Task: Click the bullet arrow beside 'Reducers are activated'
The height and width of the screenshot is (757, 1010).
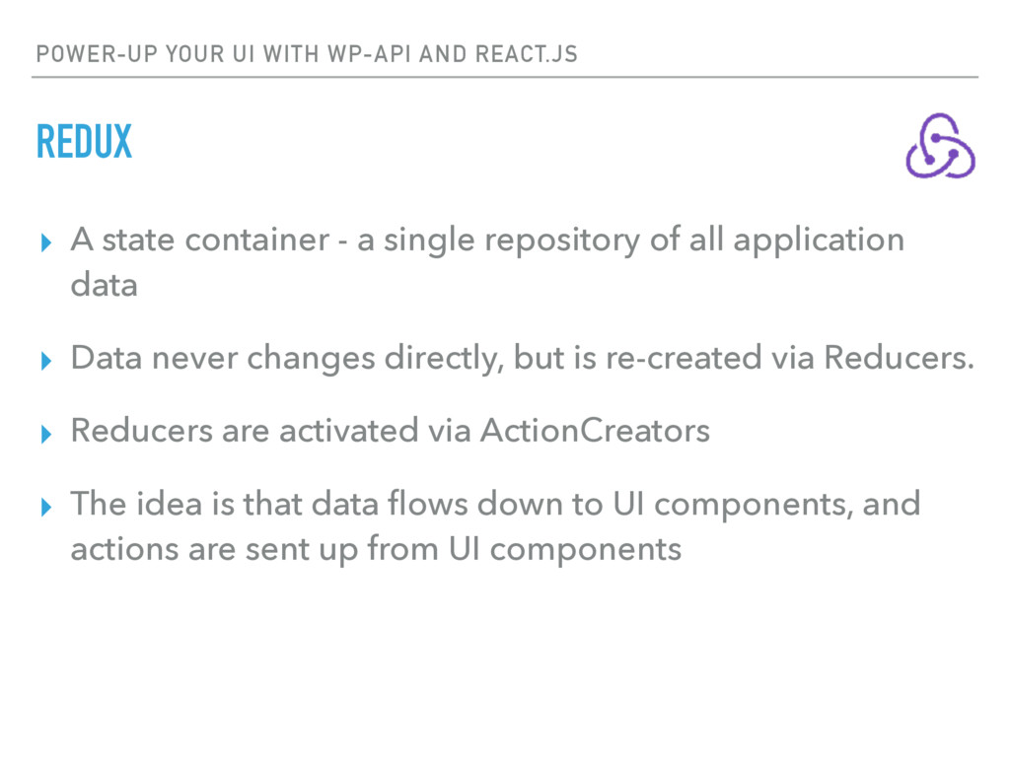Action: point(45,434)
